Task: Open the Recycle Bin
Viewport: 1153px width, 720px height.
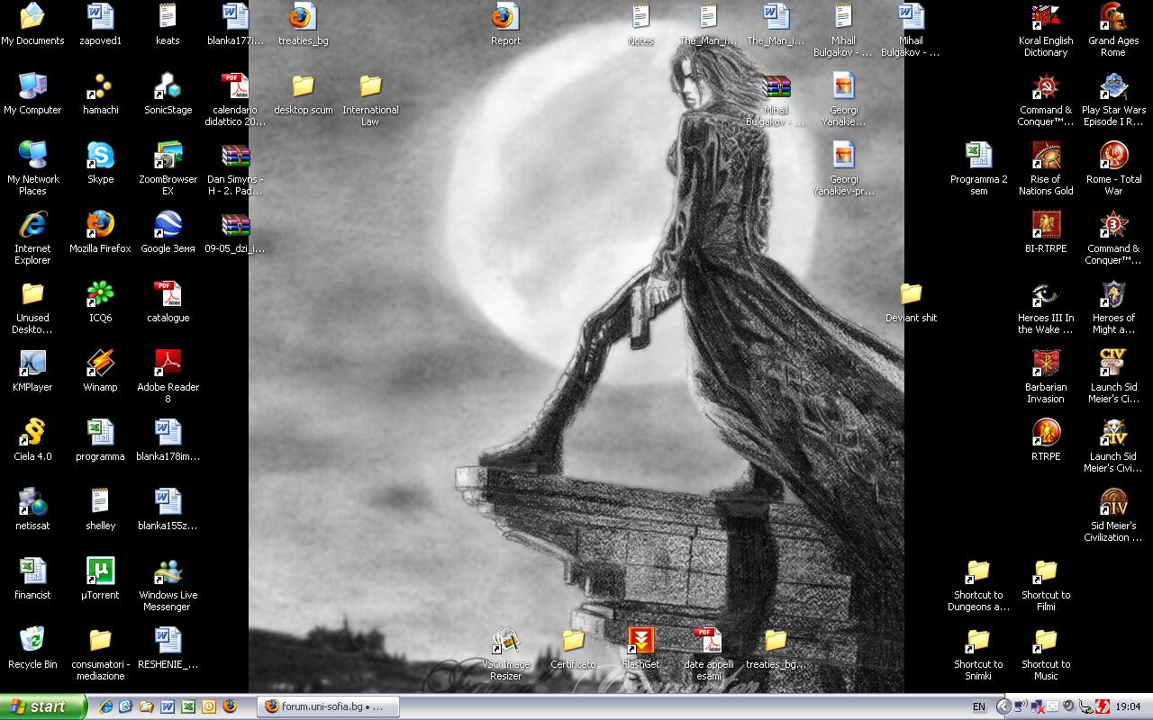Action: pos(32,641)
